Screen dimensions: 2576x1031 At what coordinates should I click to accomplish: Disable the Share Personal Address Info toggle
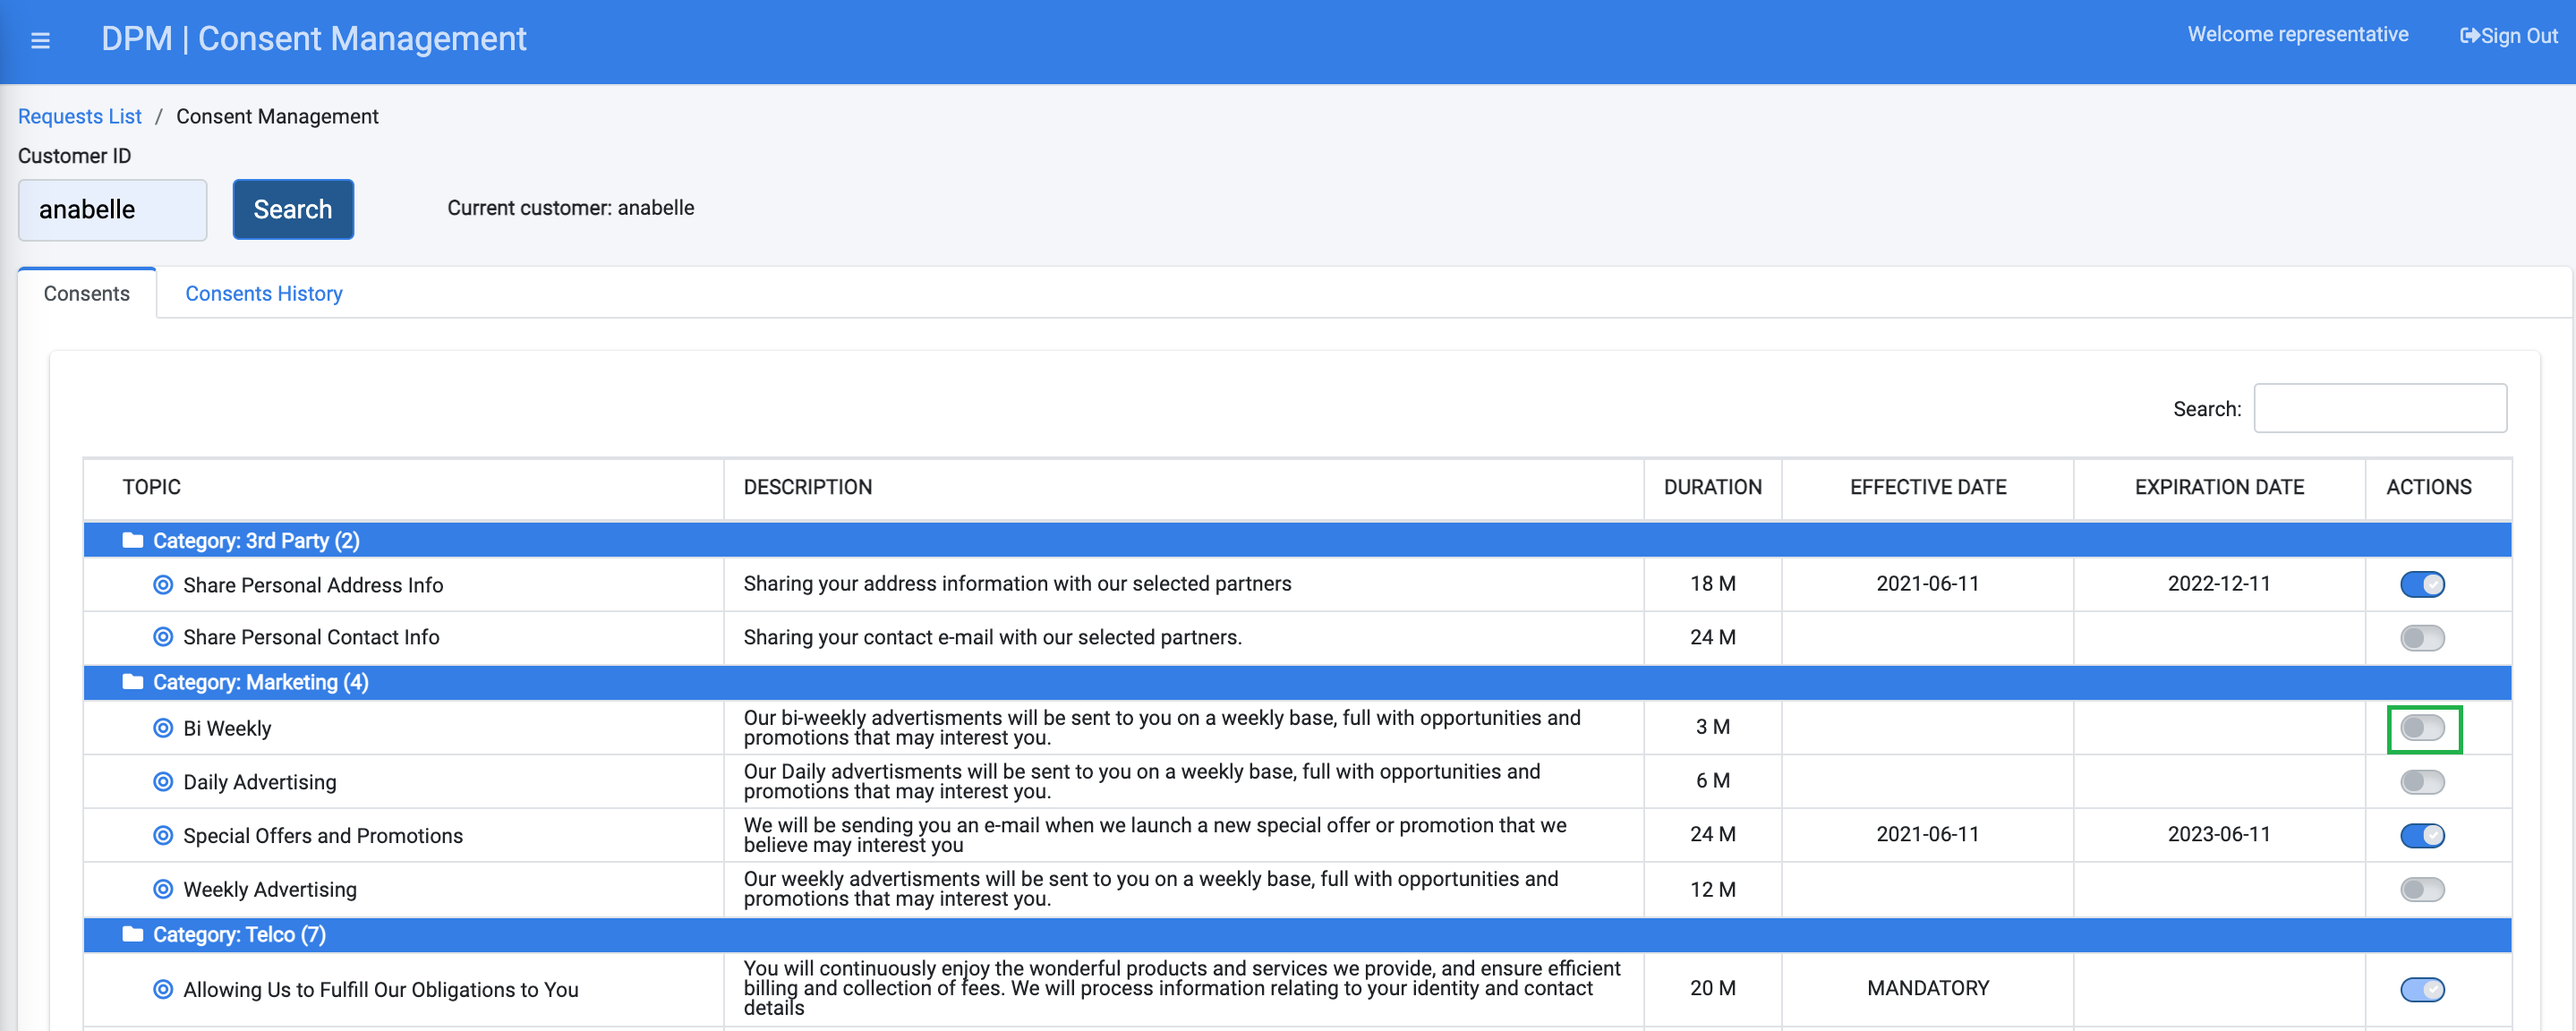point(2423,585)
